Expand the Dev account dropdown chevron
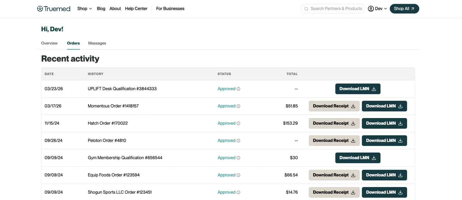462x200 pixels. [385, 9]
